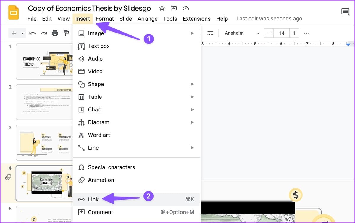This screenshot has width=355, height=223.
Task: Expand the Image submenu
Action: tap(136, 33)
